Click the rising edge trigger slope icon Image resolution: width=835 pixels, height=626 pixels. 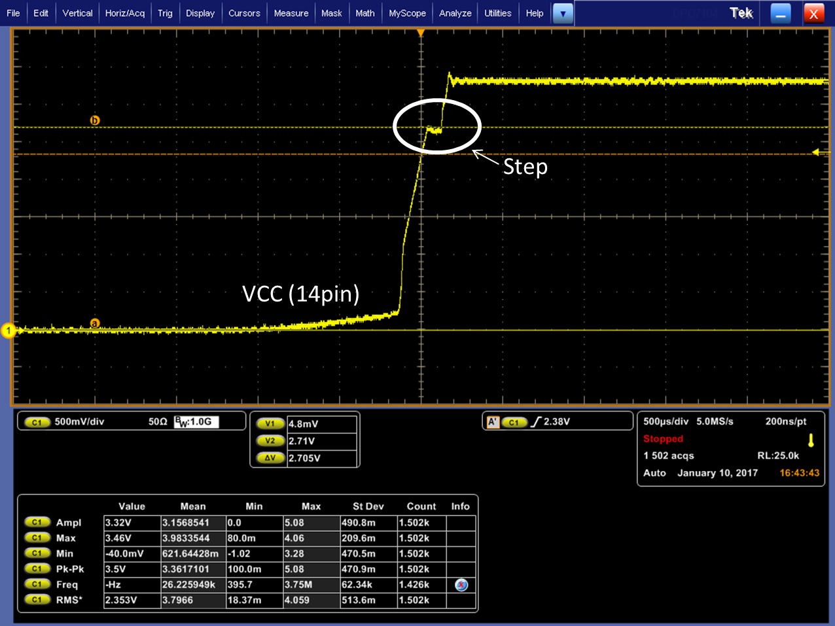pyautogui.click(x=536, y=422)
